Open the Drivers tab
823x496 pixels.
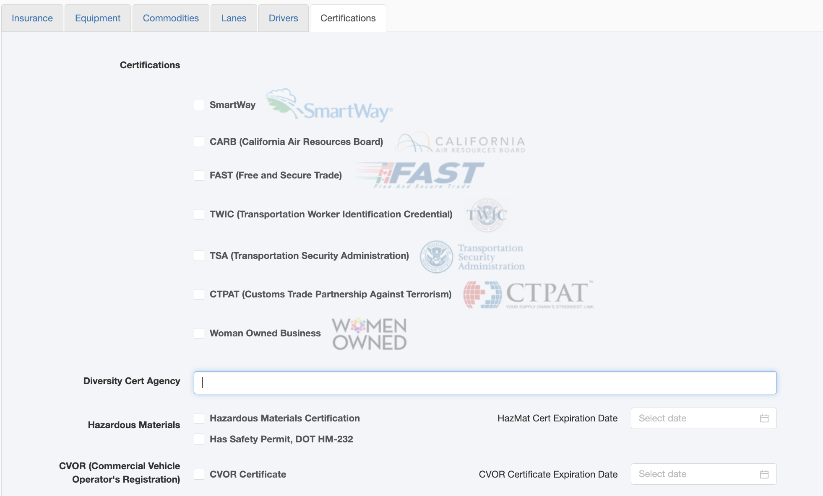tap(284, 18)
